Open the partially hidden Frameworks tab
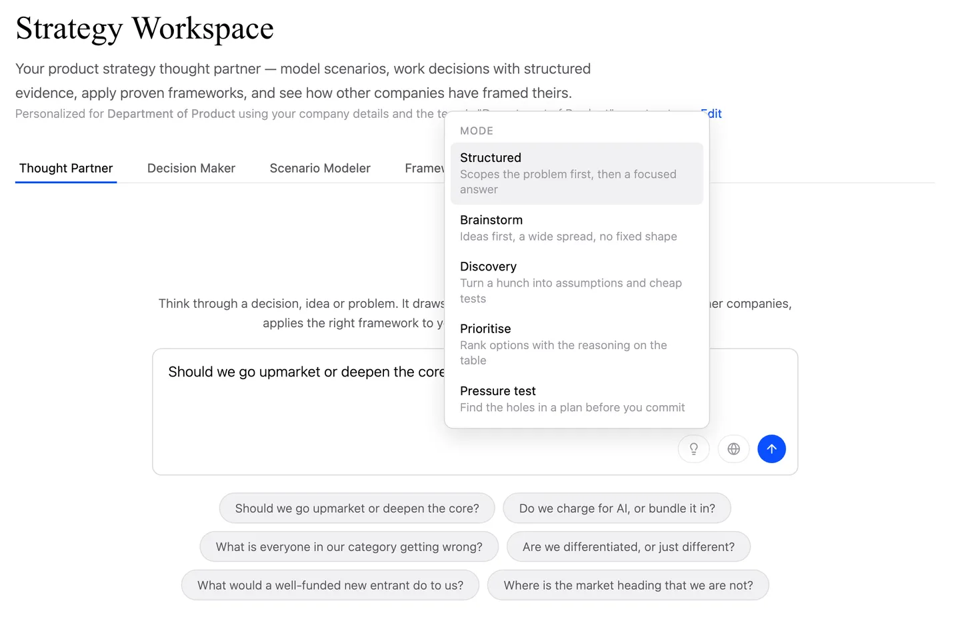 424,168
